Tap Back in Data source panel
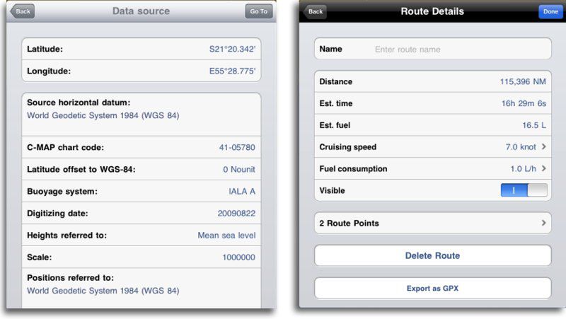Image resolution: width=566 pixels, height=319 pixels. tap(23, 11)
